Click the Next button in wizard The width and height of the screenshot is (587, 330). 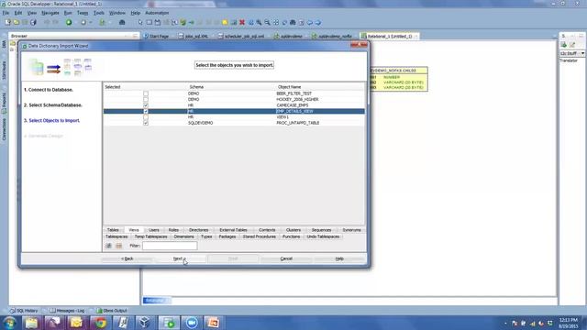coord(180,258)
